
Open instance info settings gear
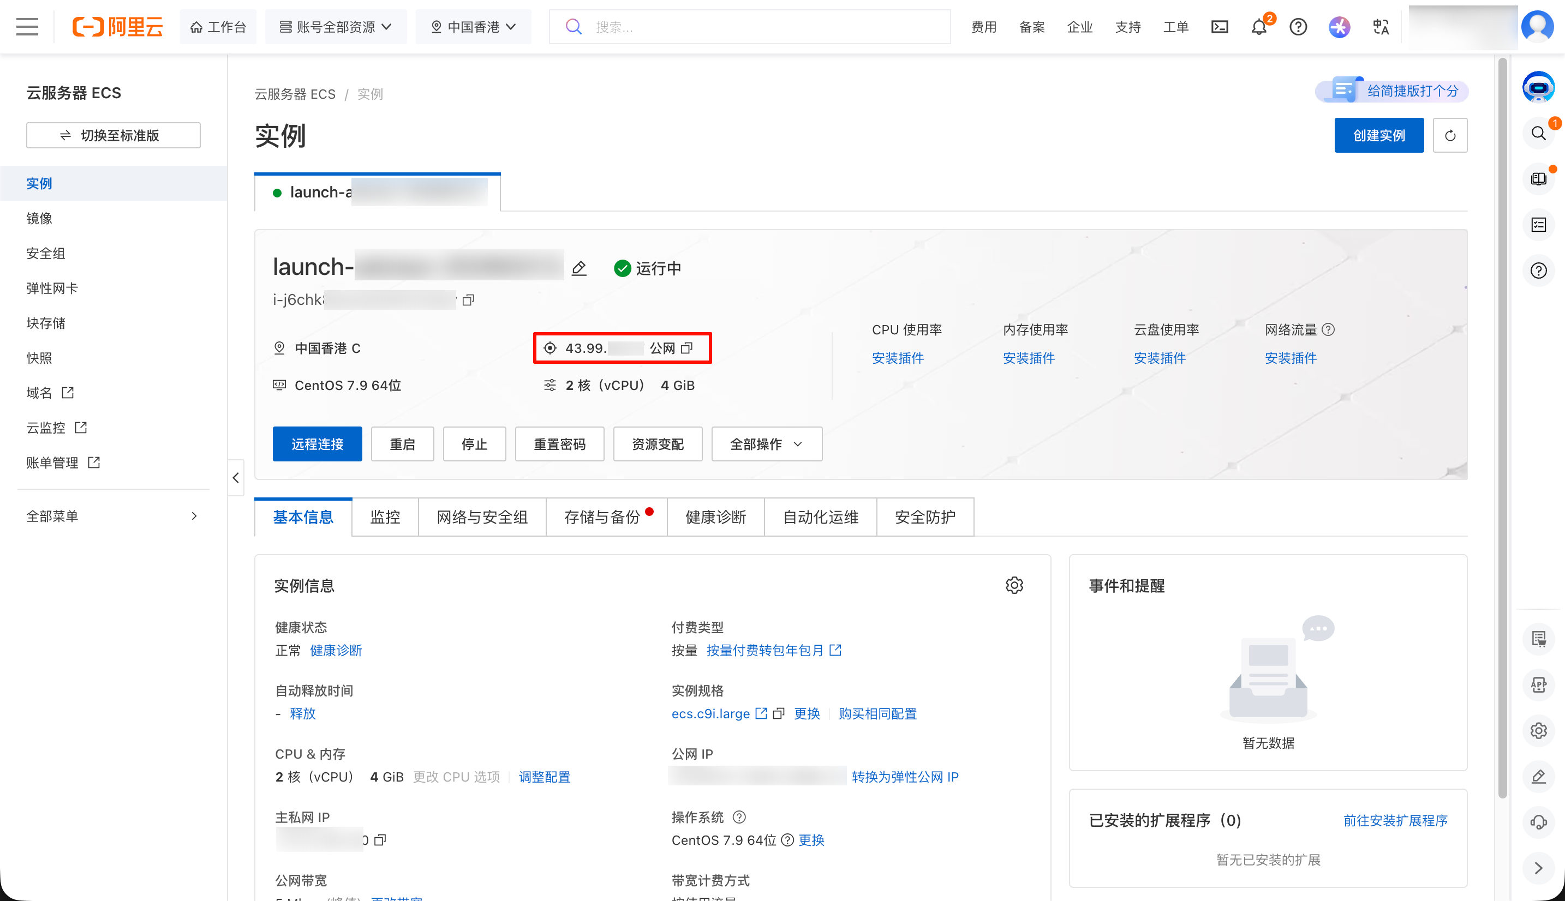point(1014,585)
